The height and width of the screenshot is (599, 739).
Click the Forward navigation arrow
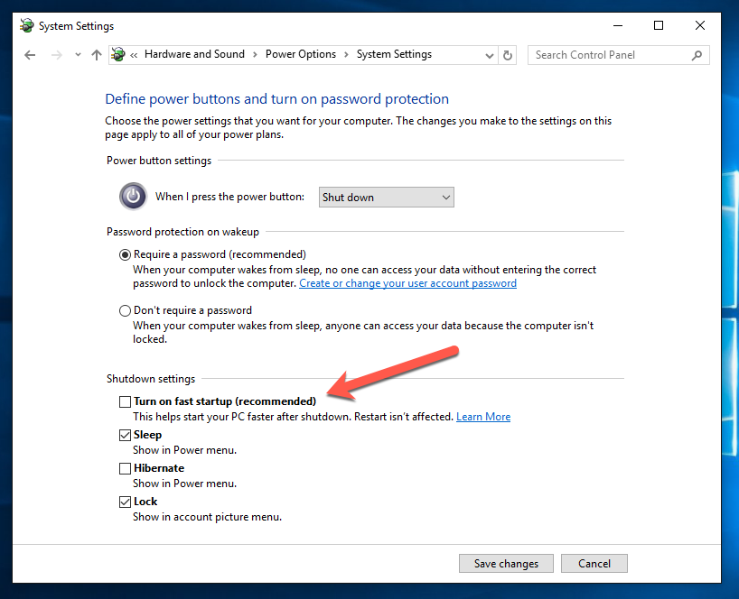click(x=56, y=55)
